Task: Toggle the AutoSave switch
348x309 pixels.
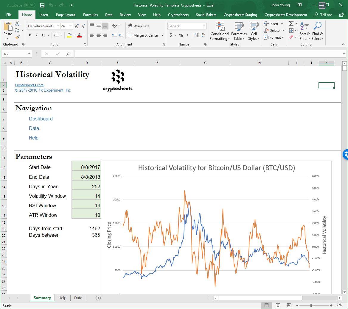Action: point(30,5)
